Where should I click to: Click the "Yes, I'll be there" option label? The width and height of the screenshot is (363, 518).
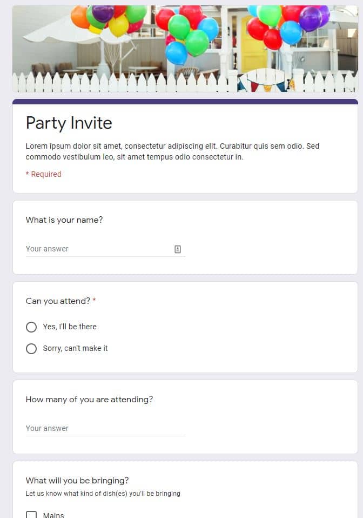coord(70,327)
